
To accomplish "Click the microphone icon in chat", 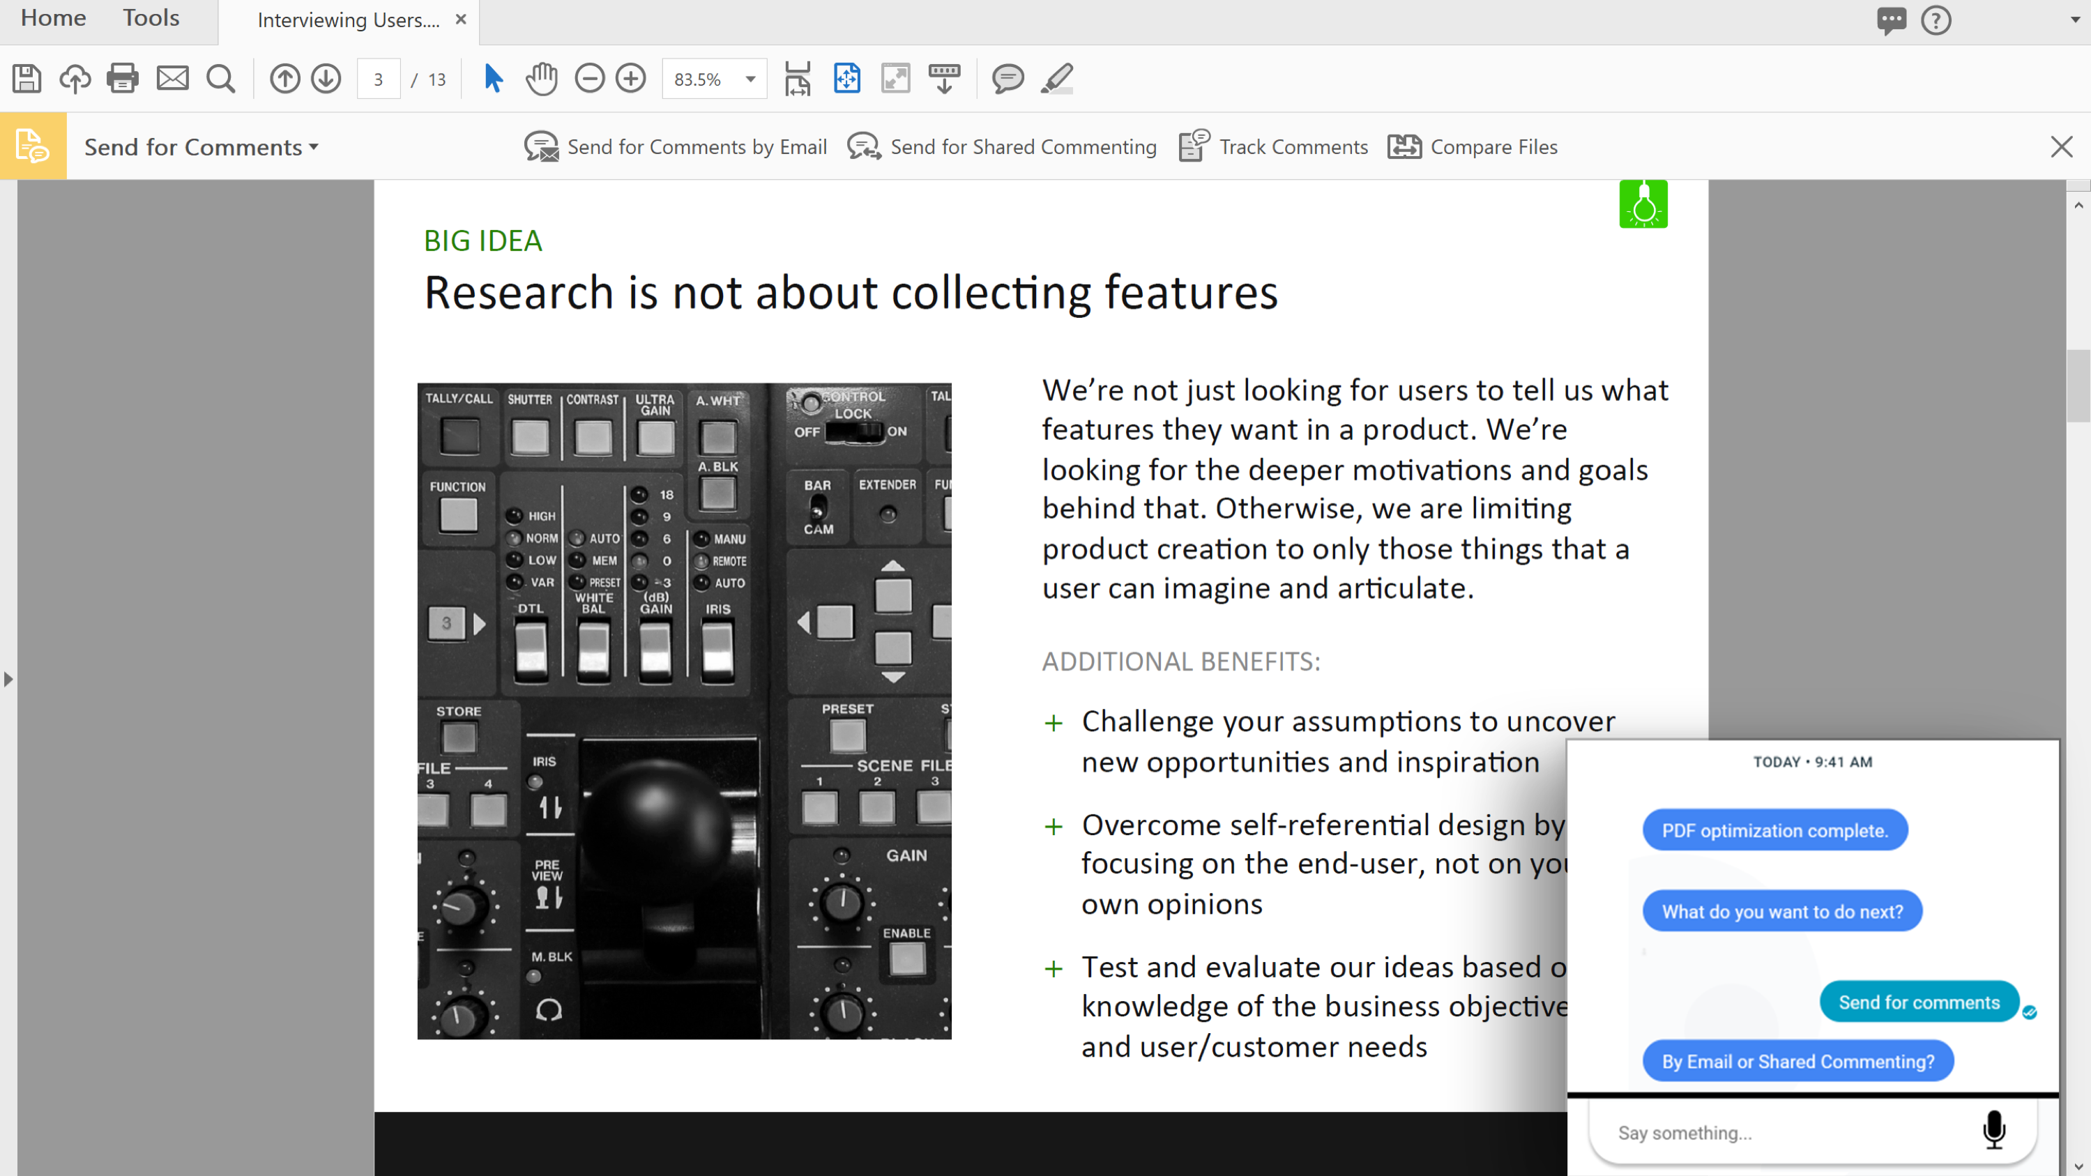I will tap(1993, 1131).
